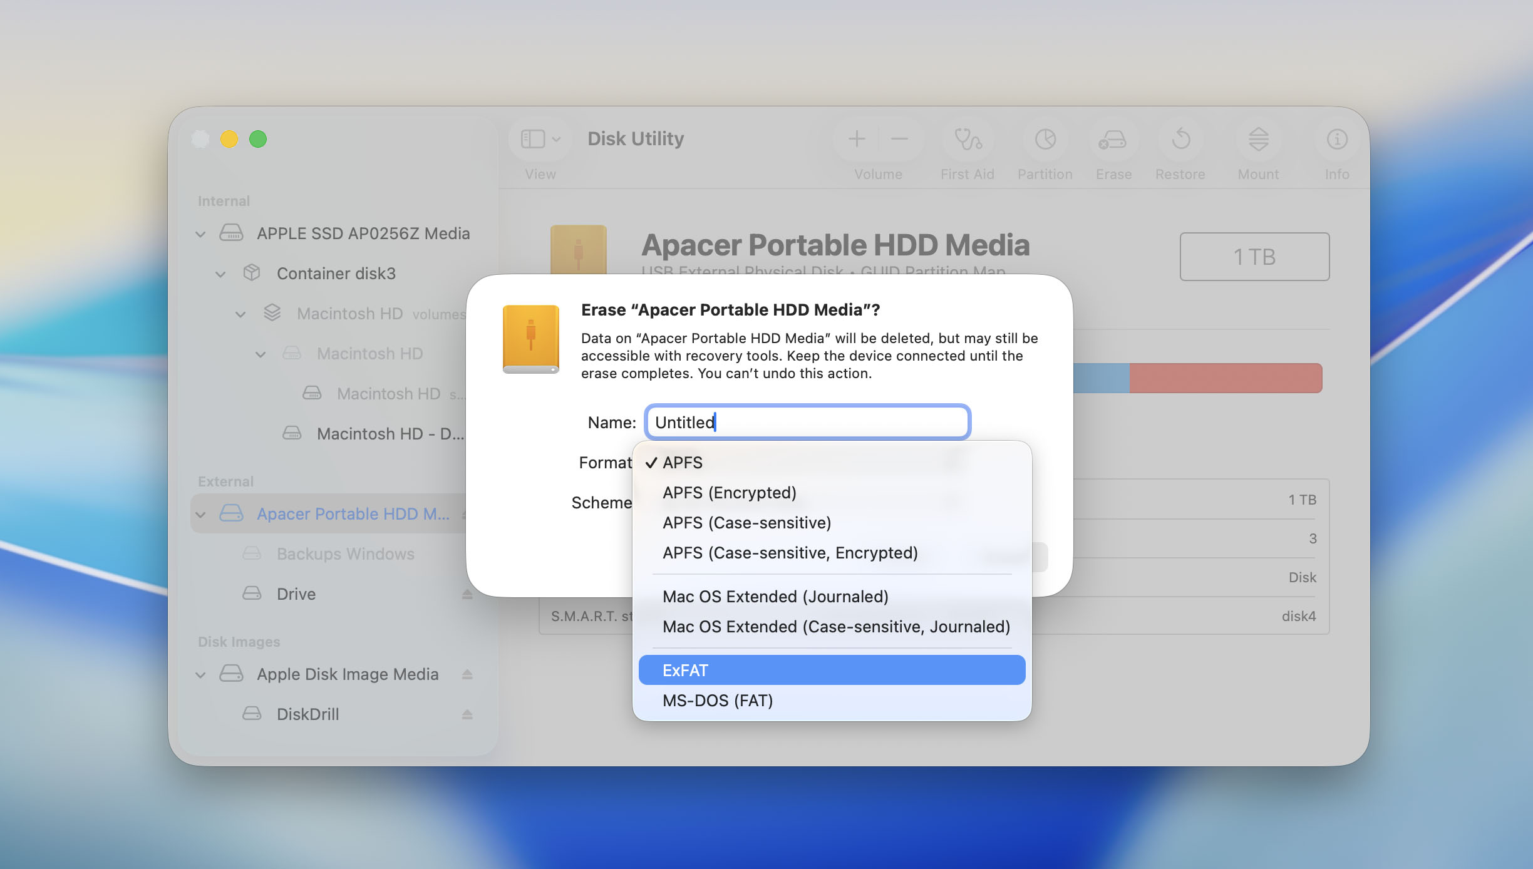
Task: Click the 1 TB capacity box
Action: click(1254, 257)
